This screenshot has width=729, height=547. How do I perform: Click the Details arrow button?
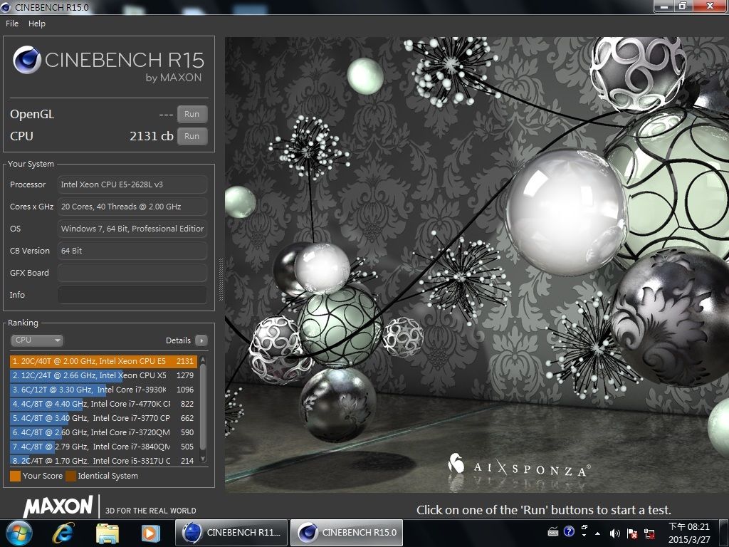pos(201,340)
